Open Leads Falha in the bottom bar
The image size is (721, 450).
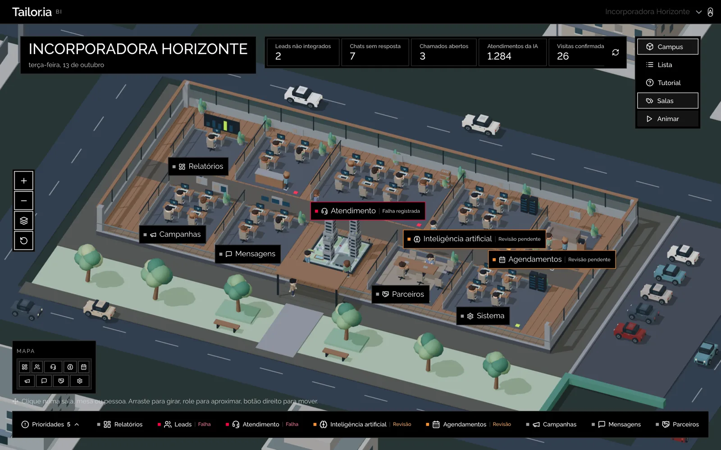tap(184, 424)
